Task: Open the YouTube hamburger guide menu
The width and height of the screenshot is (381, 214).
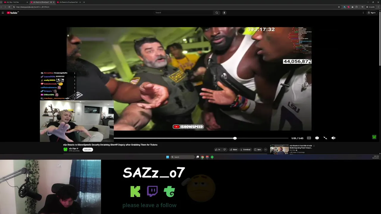Action: [x=3, y=13]
